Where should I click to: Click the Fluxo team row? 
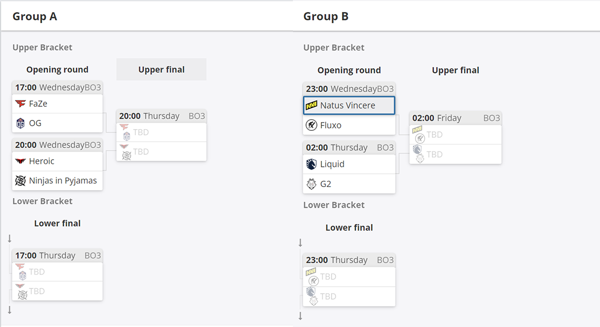pos(349,125)
